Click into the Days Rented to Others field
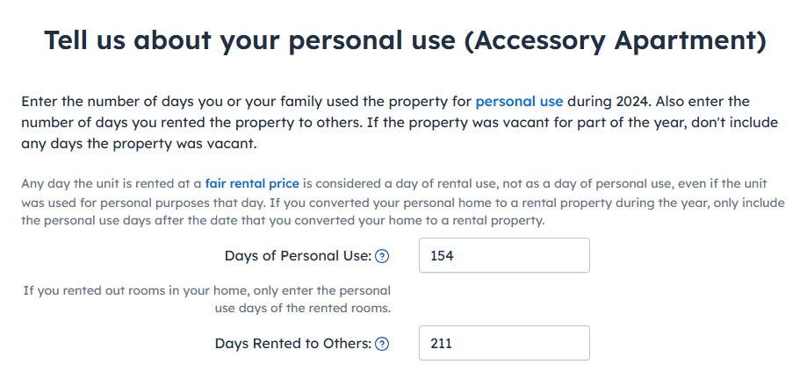807x378 pixels. click(504, 343)
